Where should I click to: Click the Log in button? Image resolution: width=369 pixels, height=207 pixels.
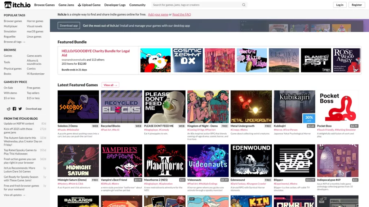coord(339,5)
